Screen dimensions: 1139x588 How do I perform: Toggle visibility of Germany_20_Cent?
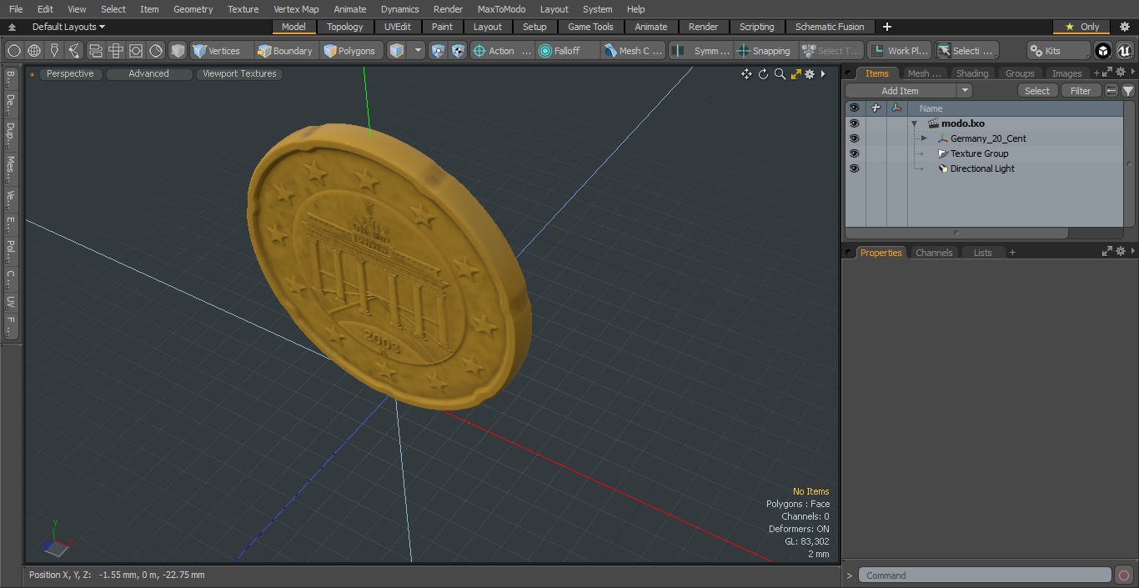854,138
